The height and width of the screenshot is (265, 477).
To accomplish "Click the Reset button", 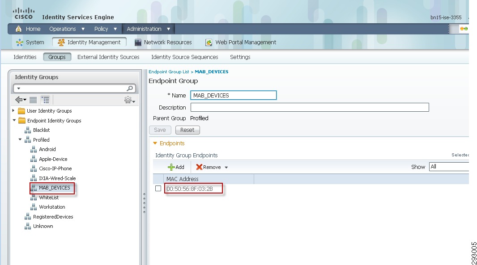I will 187,130.
